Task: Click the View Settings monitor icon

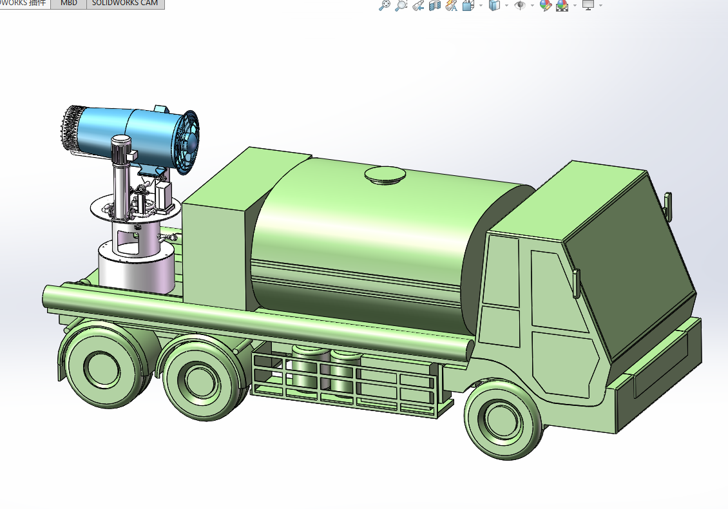Action: click(x=588, y=5)
